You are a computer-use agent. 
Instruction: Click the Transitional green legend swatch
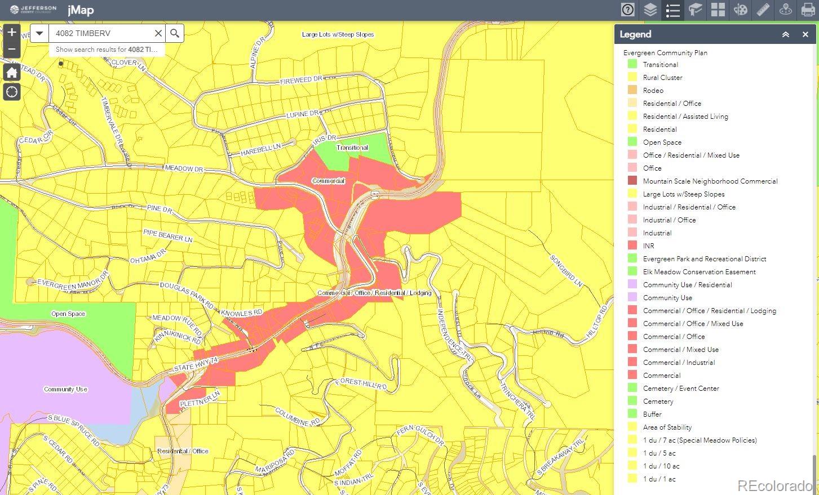tap(632, 65)
